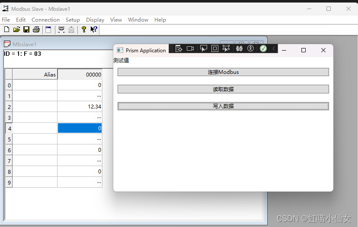
Task: Click the -- value cell of row 7
Action: tap(80, 160)
